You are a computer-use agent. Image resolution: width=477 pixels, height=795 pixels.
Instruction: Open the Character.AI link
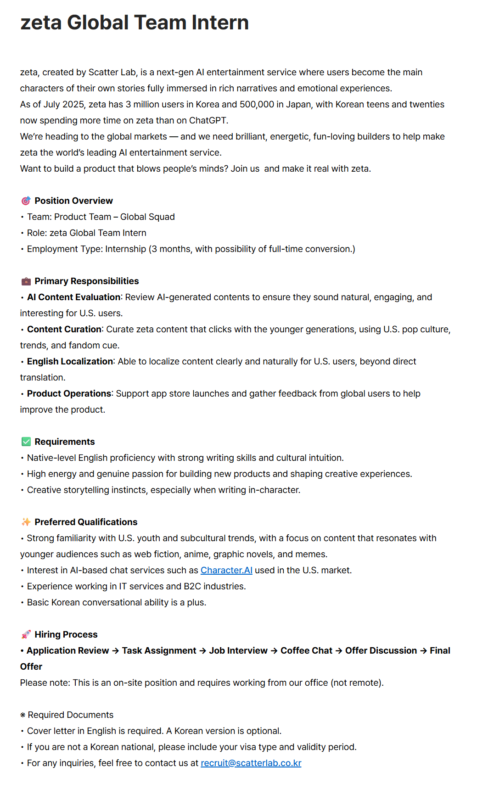point(226,571)
